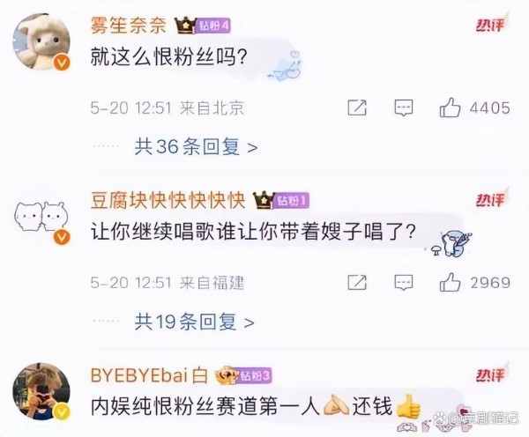Screen dimensions: 529x437
Task: Tap the 钻粉4 badge beside 雾笙奈奈
Action: [x=203, y=26]
